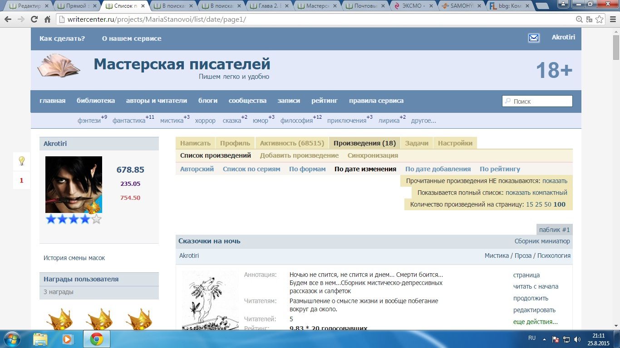Set works per page to 50
620x348 pixels.
click(x=547, y=204)
